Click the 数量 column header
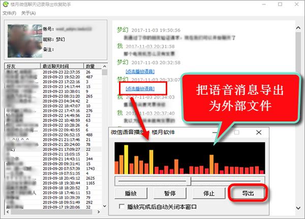The width and height of the screenshot is (305, 219). coord(93,66)
